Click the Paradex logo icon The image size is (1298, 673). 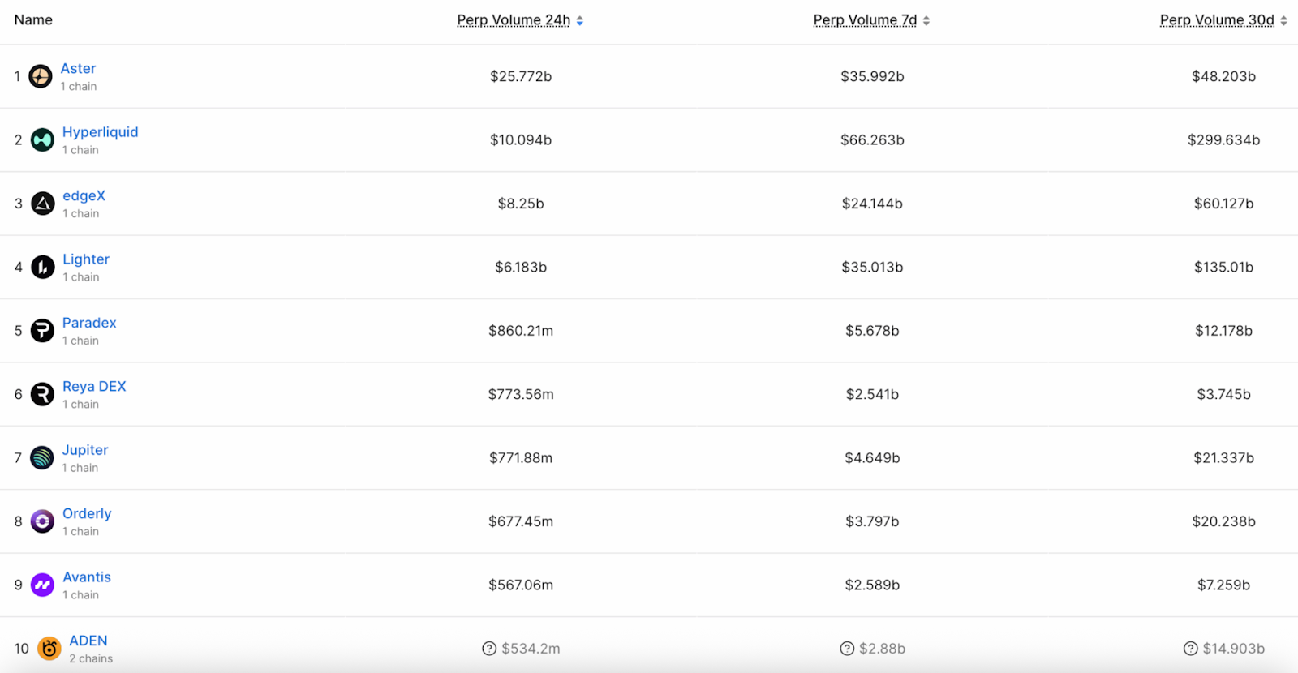[x=41, y=330]
